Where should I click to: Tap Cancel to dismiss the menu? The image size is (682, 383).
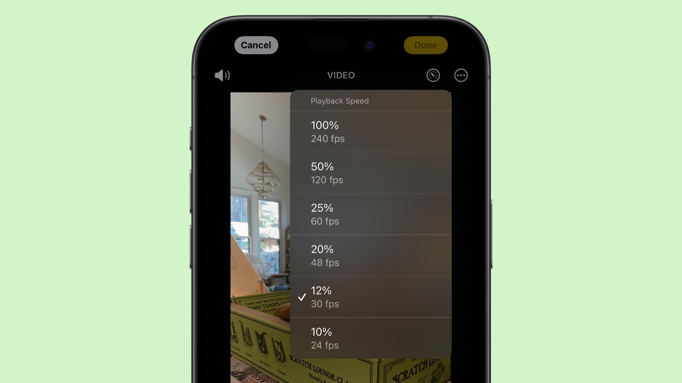256,45
